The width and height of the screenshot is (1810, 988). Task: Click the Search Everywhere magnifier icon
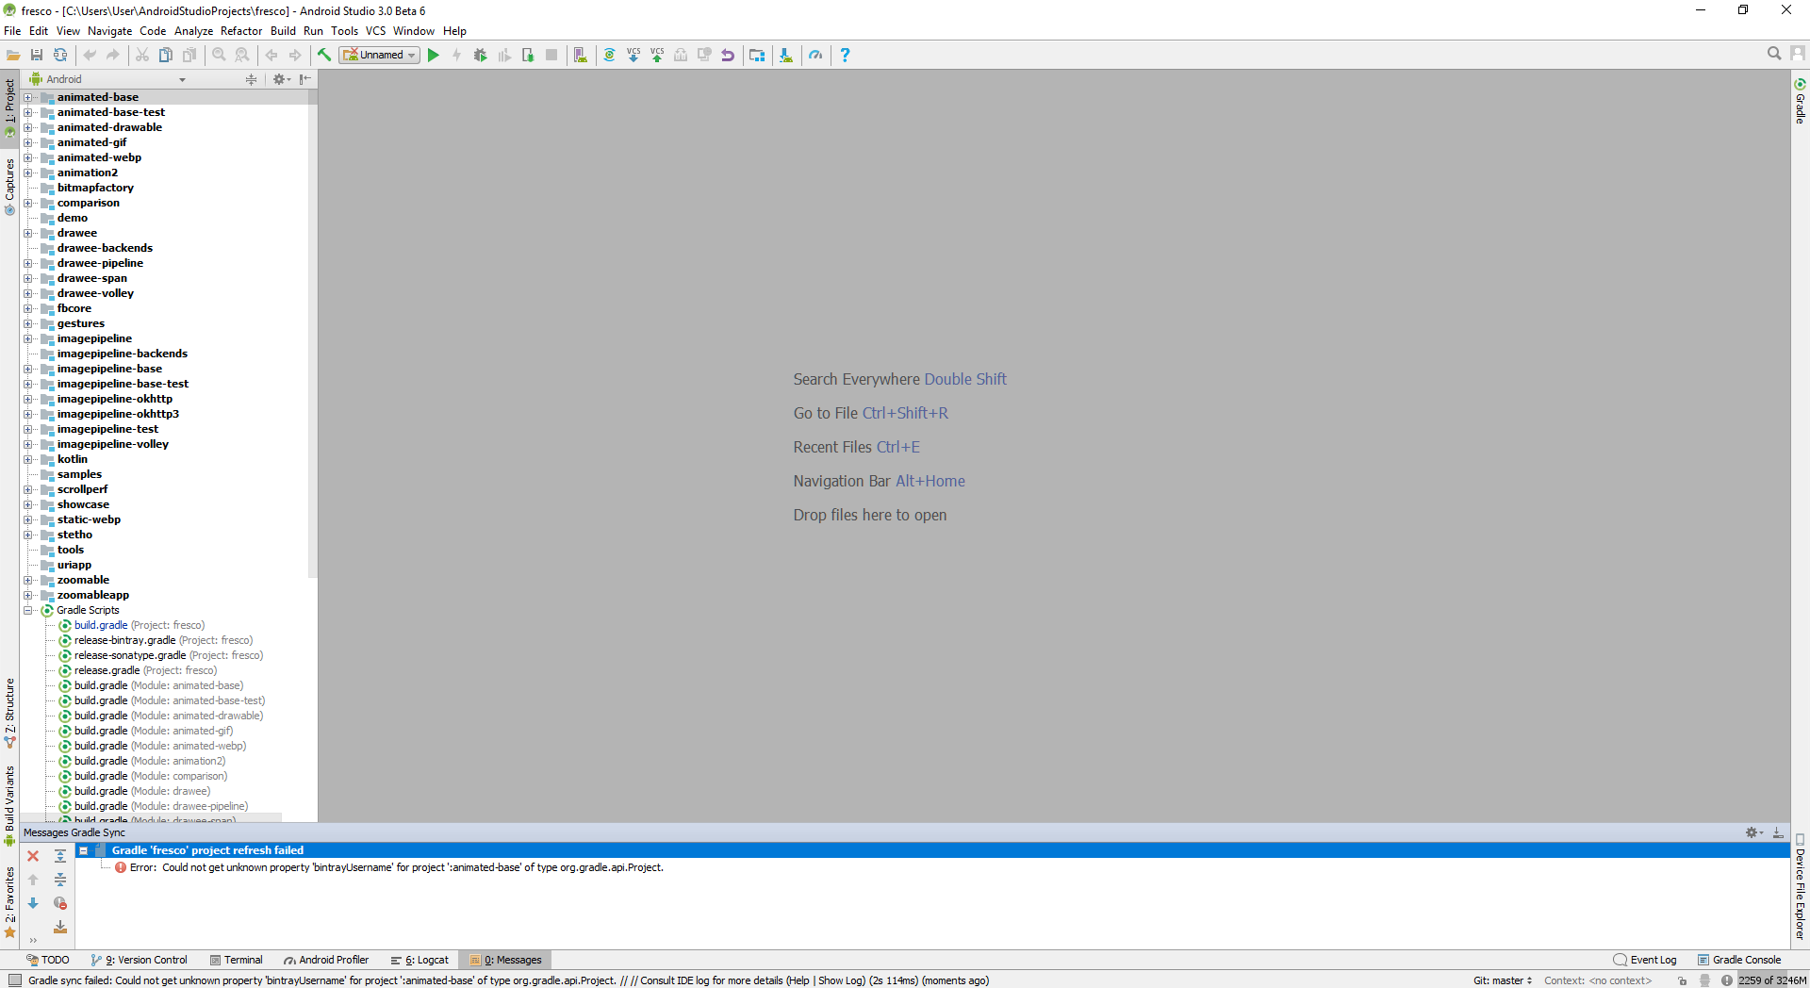pyautogui.click(x=1774, y=54)
